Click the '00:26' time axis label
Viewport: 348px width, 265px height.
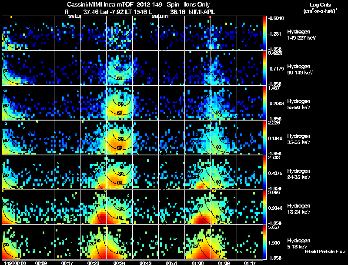(x=93, y=263)
